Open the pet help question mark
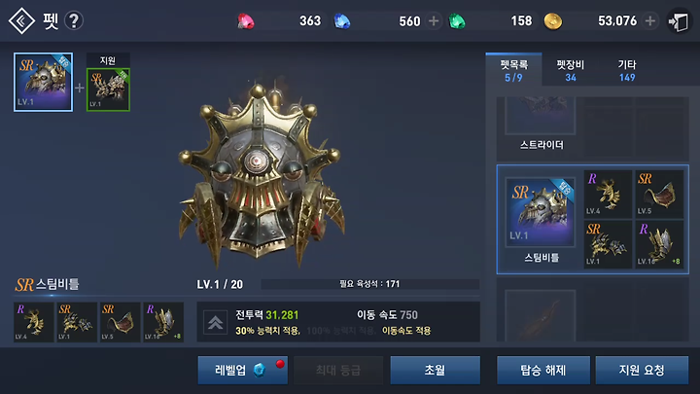 click(74, 20)
